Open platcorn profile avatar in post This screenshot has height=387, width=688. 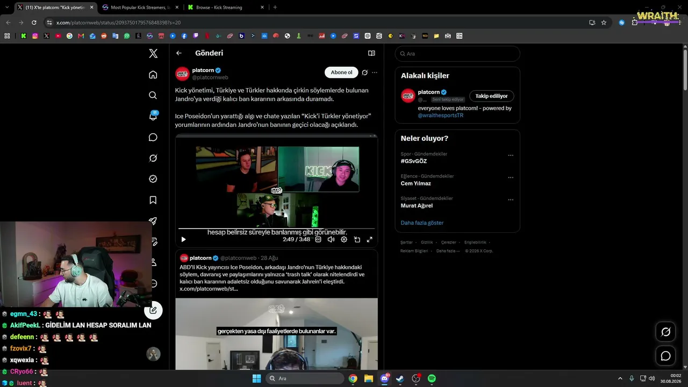click(183, 74)
